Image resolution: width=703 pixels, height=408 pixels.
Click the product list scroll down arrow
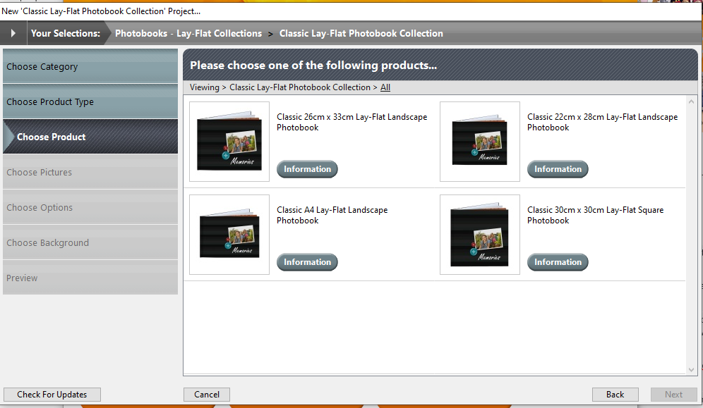(x=691, y=369)
